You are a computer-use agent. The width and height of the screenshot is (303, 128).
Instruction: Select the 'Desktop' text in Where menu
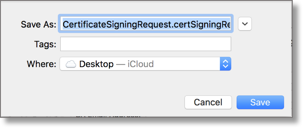(96, 64)
